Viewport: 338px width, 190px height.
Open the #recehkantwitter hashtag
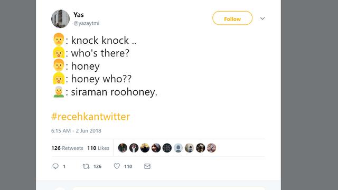click(x=90, y=117)
